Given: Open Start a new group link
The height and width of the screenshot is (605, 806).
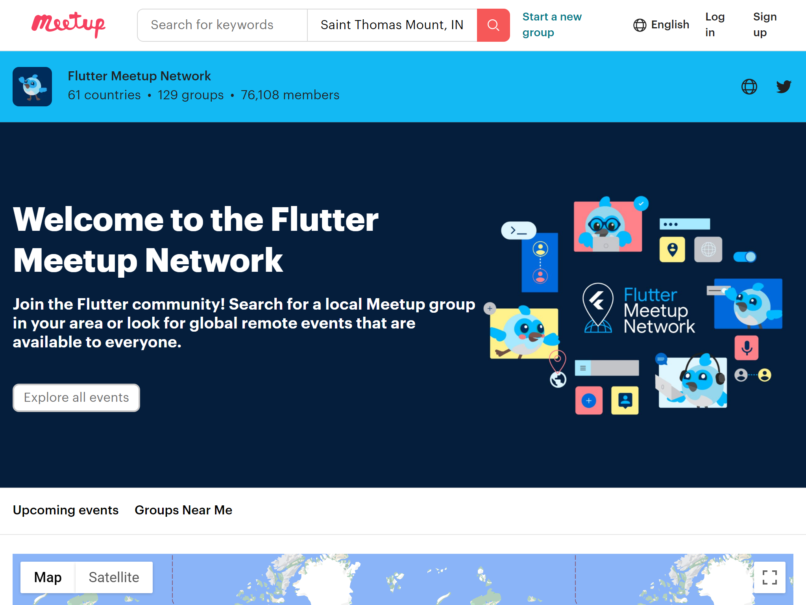Looking at the screenshot, I should tap(552, 25).
